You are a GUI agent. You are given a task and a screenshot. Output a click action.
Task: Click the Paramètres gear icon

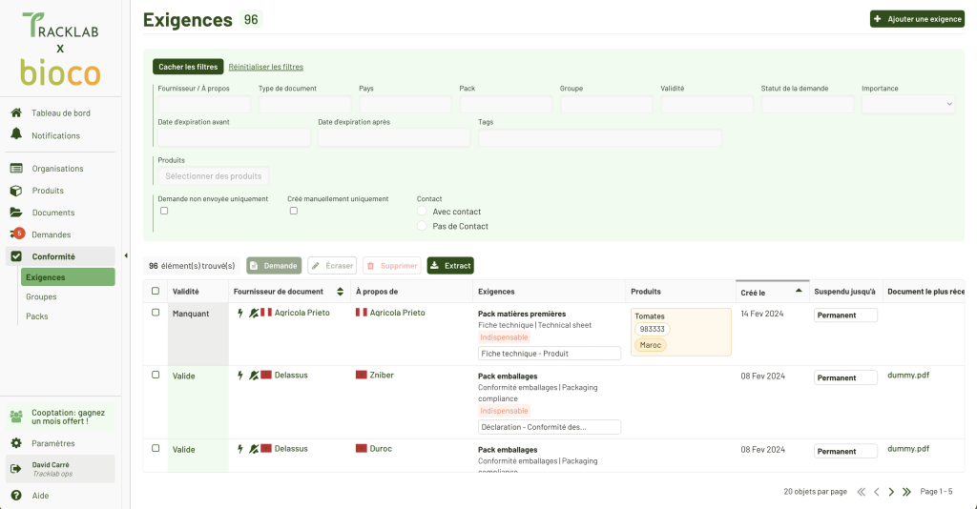point(16,443)
